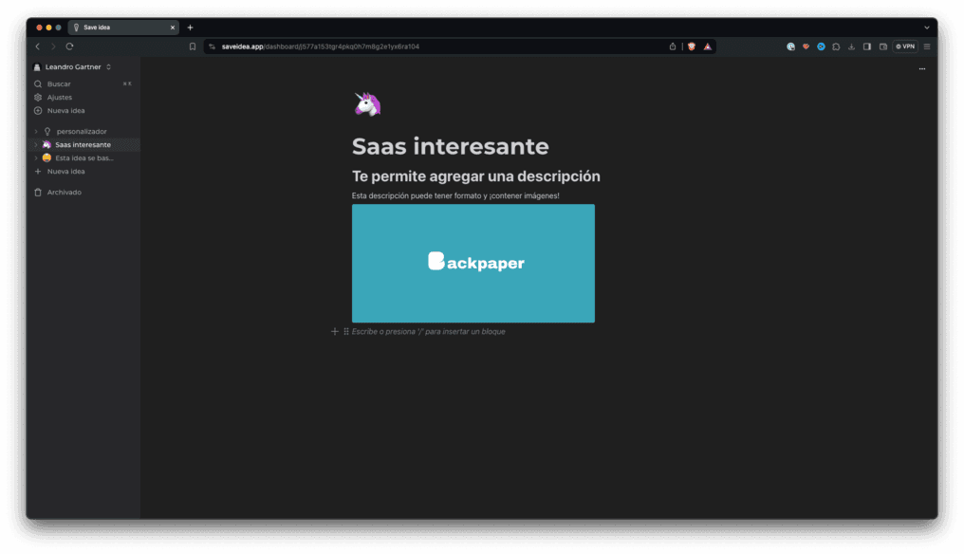Enable the VPN in the browser toolbar
Image resolution: width=964 pixels, height=554 pixels.
coord(903,46)
